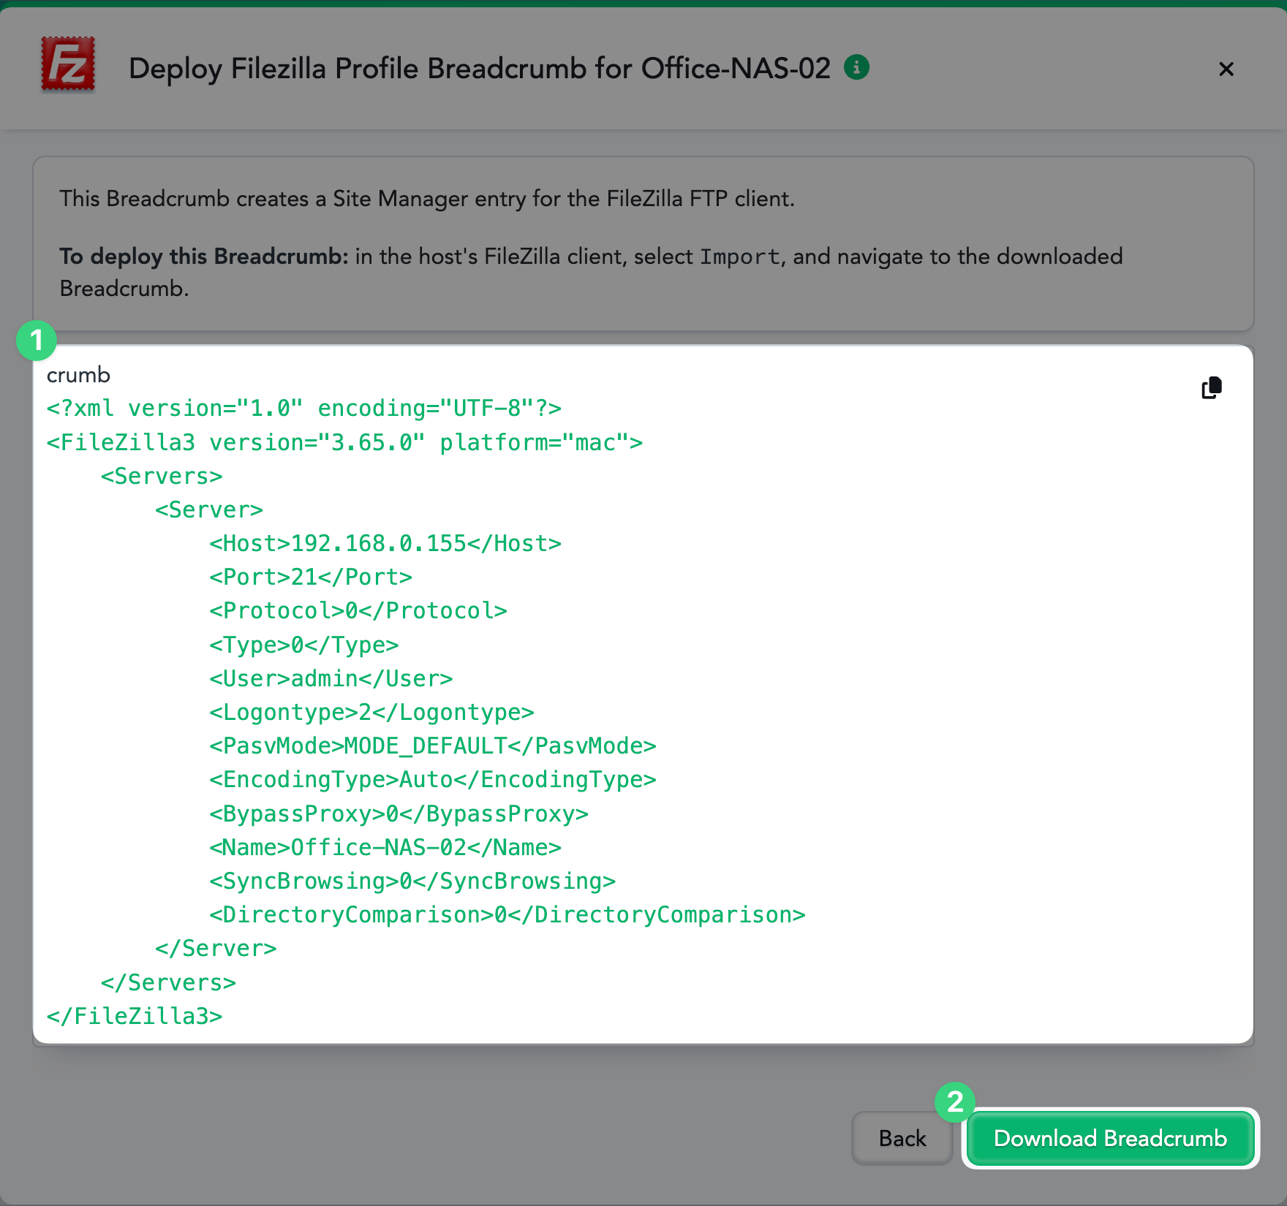
Task: Click the closing /FileZilla3 tag
Action: pyautogui.click(x=135, y=1016)
